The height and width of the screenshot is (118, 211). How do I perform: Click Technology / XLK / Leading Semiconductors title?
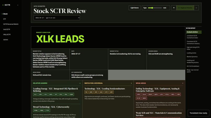pos(104,89)
